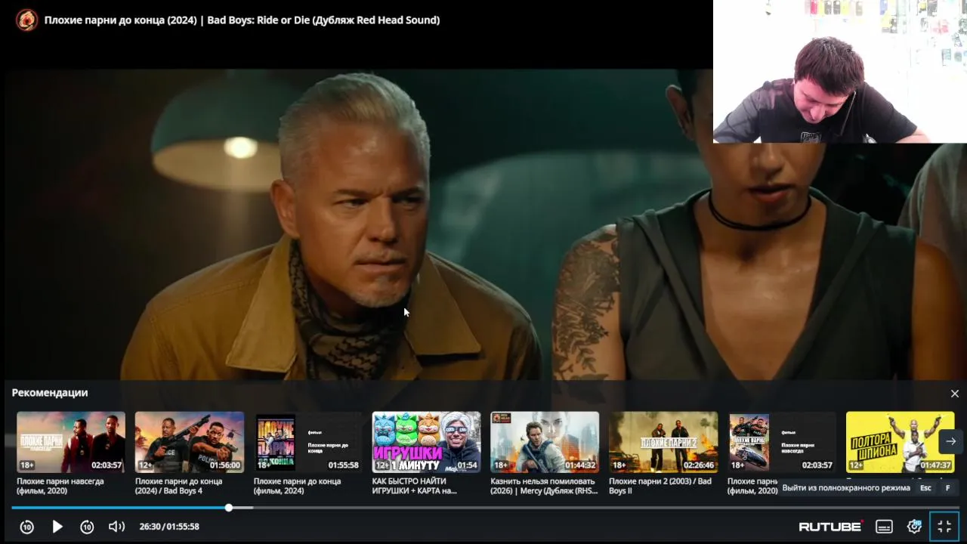Open the video quality settings gear
Viewport: 967px width, 544px height.
(x=914, y=527)
